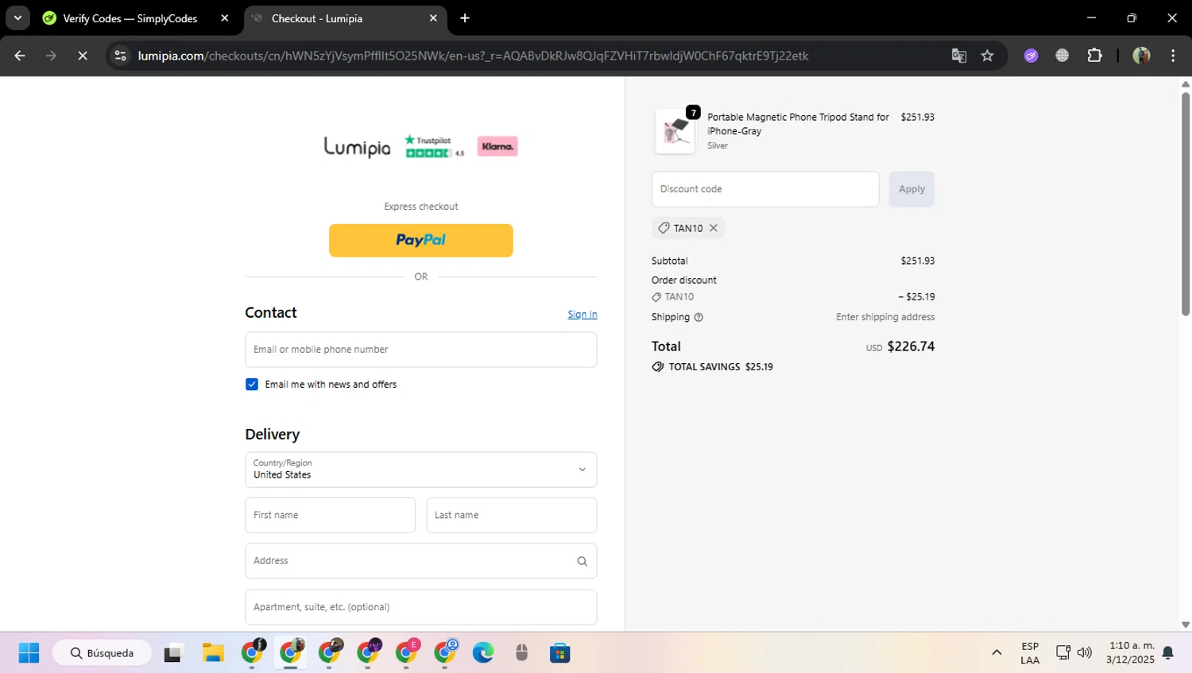The image size is (1192, 673).
Task: Click the globe extension icon
Action: coord(1062,56)
